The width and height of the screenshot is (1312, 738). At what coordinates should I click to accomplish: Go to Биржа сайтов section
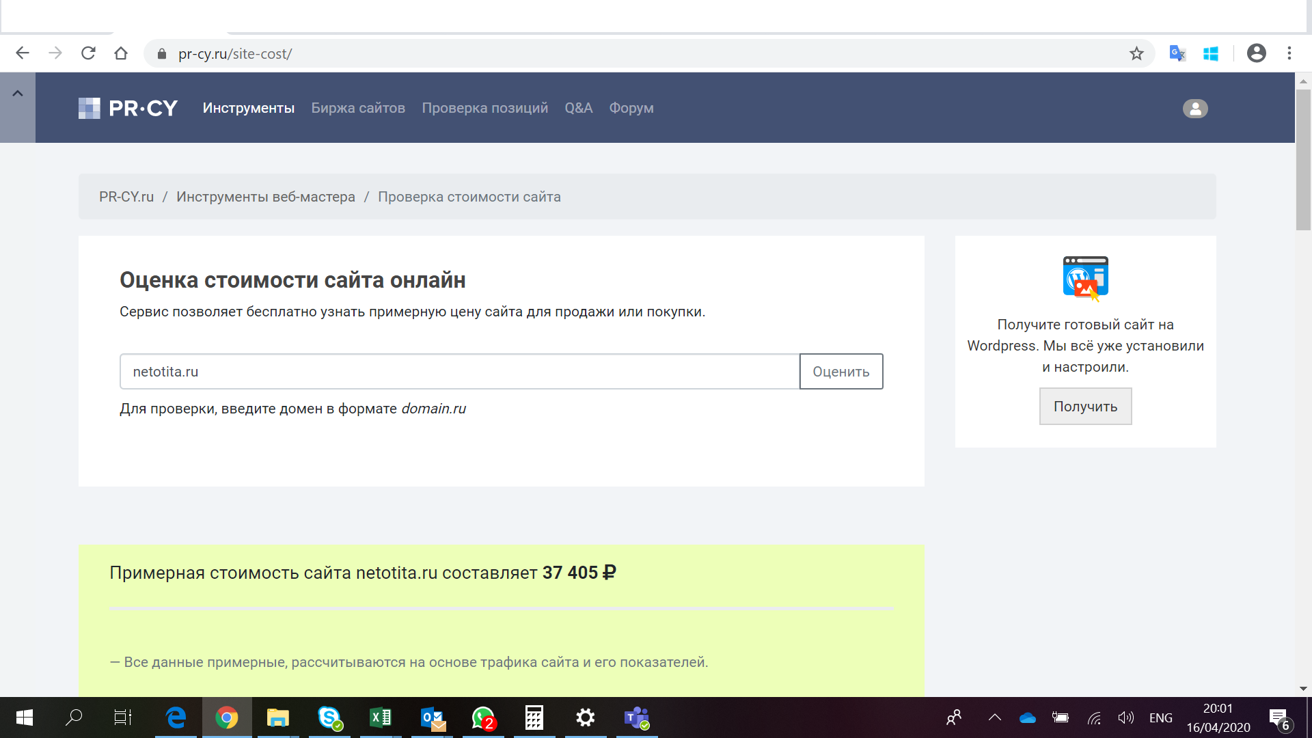[358, 108]
